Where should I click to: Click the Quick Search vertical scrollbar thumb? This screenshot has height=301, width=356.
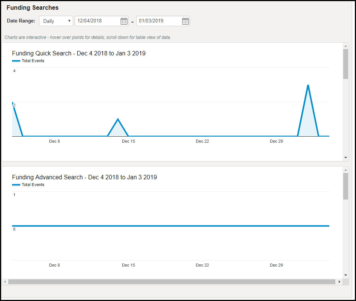(345, 64)
